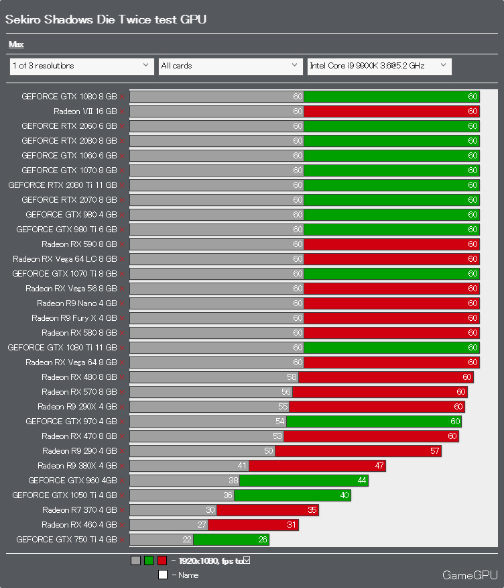Click the Radeon RX 460 4 GB label

tap(79, 525)
